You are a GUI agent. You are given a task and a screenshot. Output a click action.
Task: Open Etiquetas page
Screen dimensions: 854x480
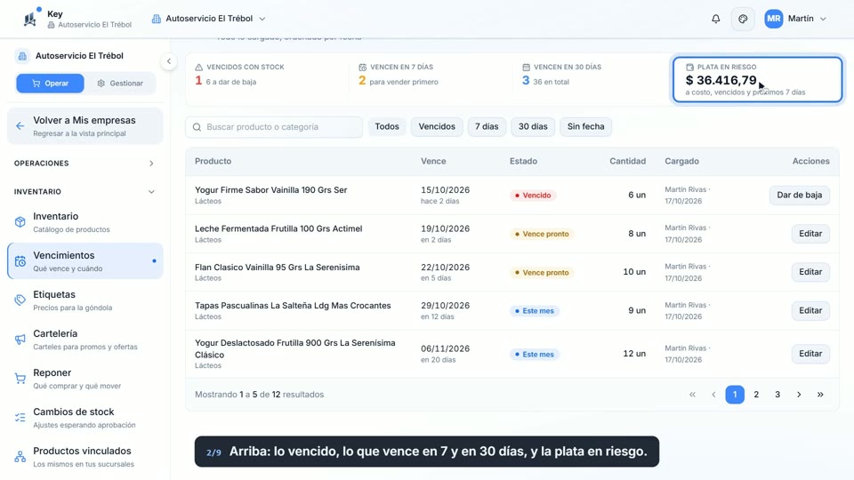[x=85, y=300]
